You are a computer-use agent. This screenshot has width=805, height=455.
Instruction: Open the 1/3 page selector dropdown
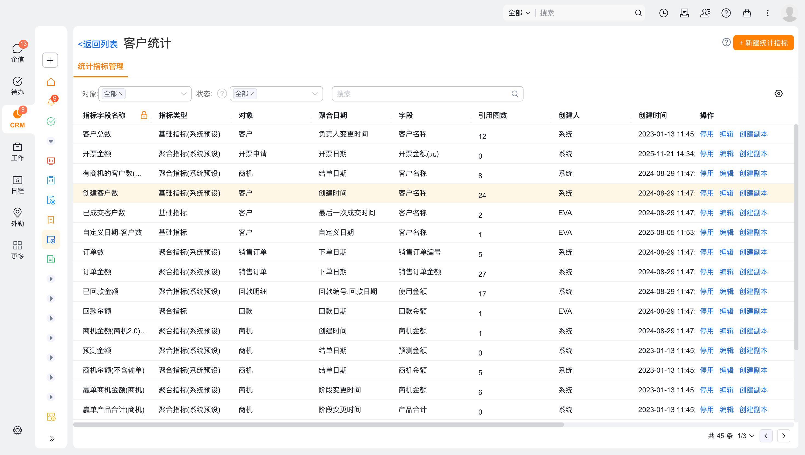tap(746, 436)
